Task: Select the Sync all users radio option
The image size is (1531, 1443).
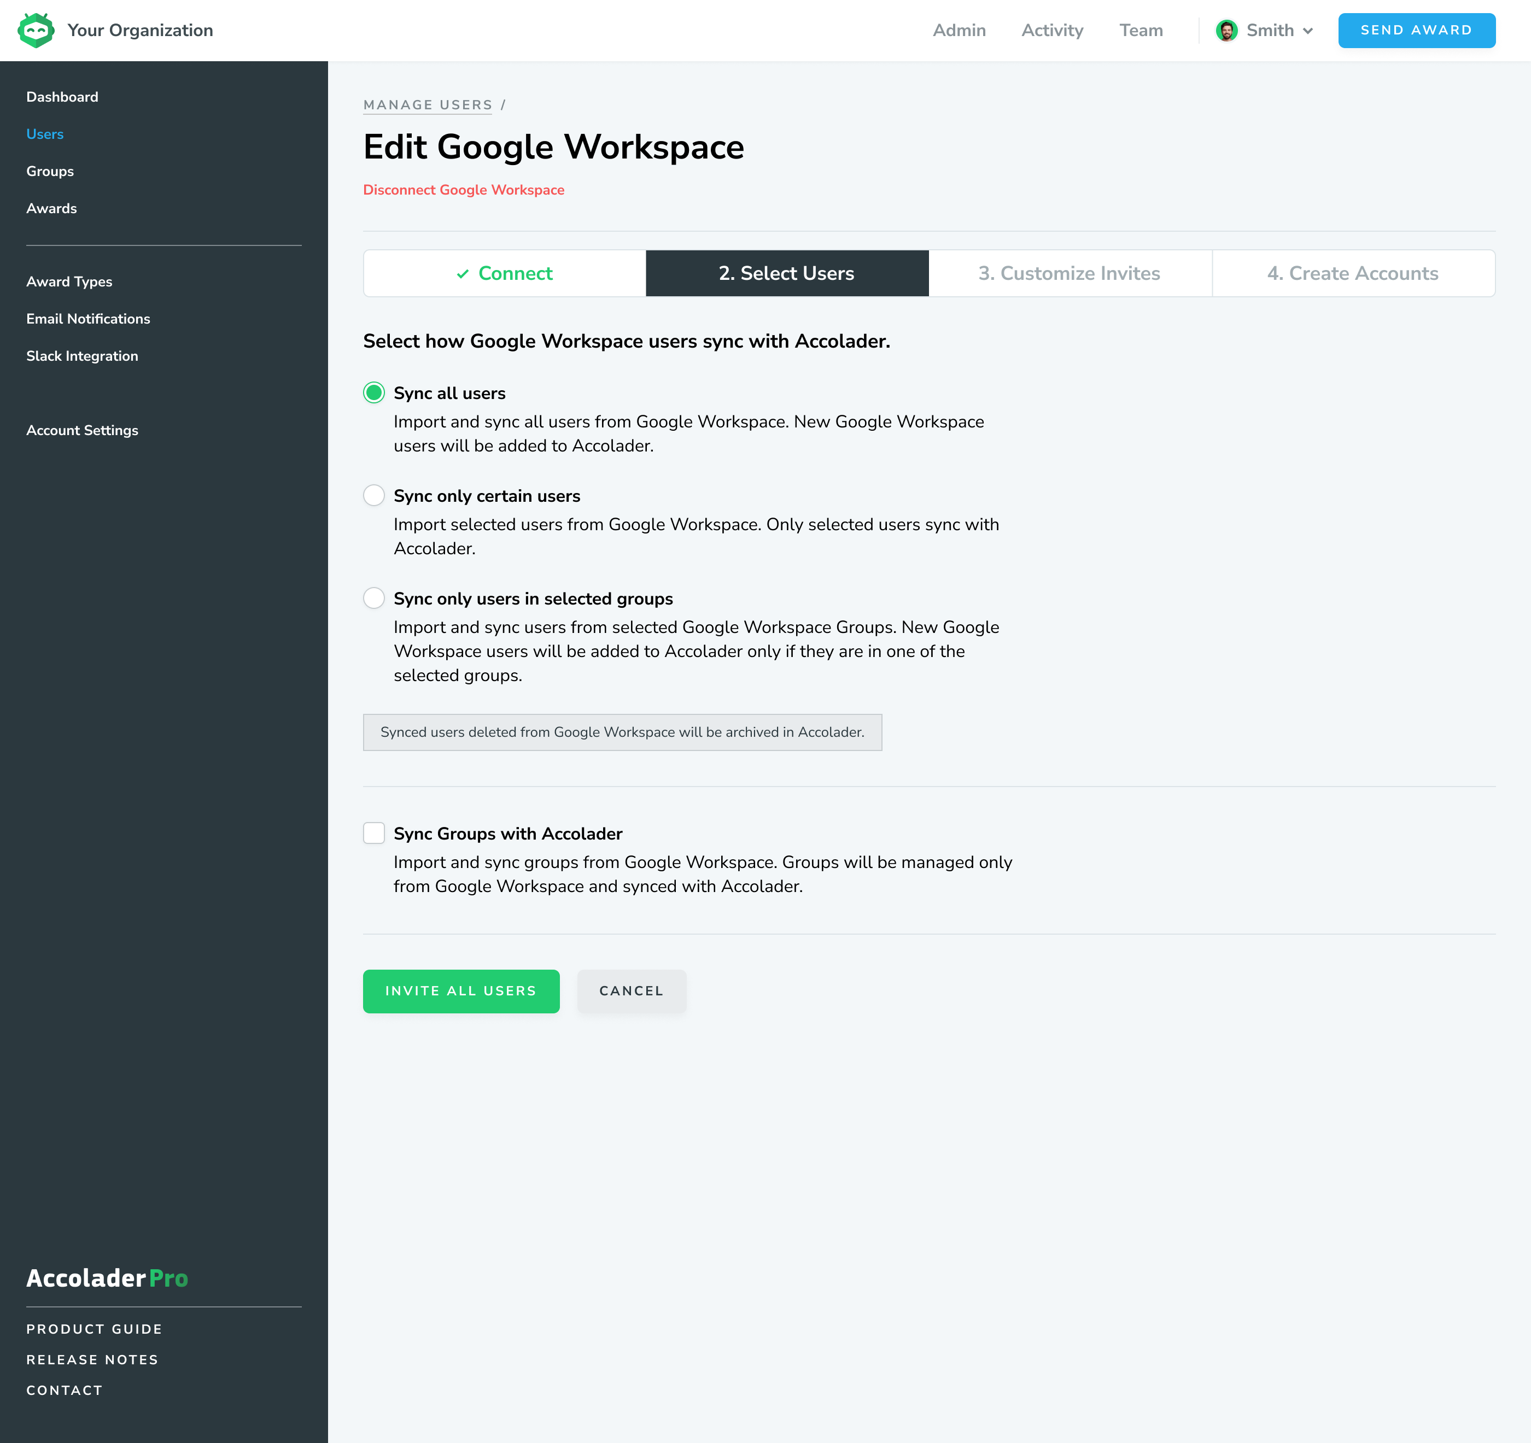Action: (x=373, y=392)
